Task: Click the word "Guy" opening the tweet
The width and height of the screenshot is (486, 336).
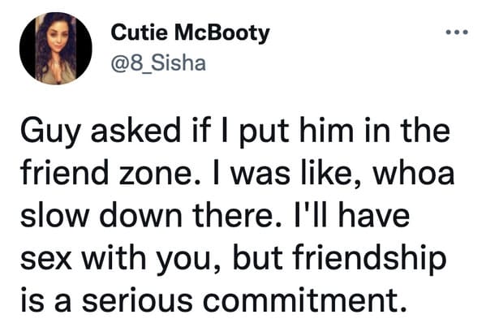Action: [51, 131]
